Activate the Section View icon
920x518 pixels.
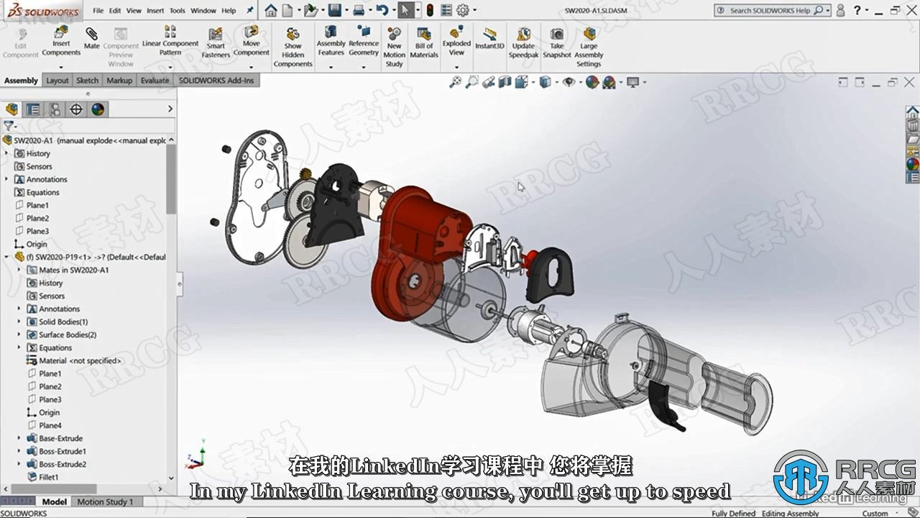(x=505, y=82)
